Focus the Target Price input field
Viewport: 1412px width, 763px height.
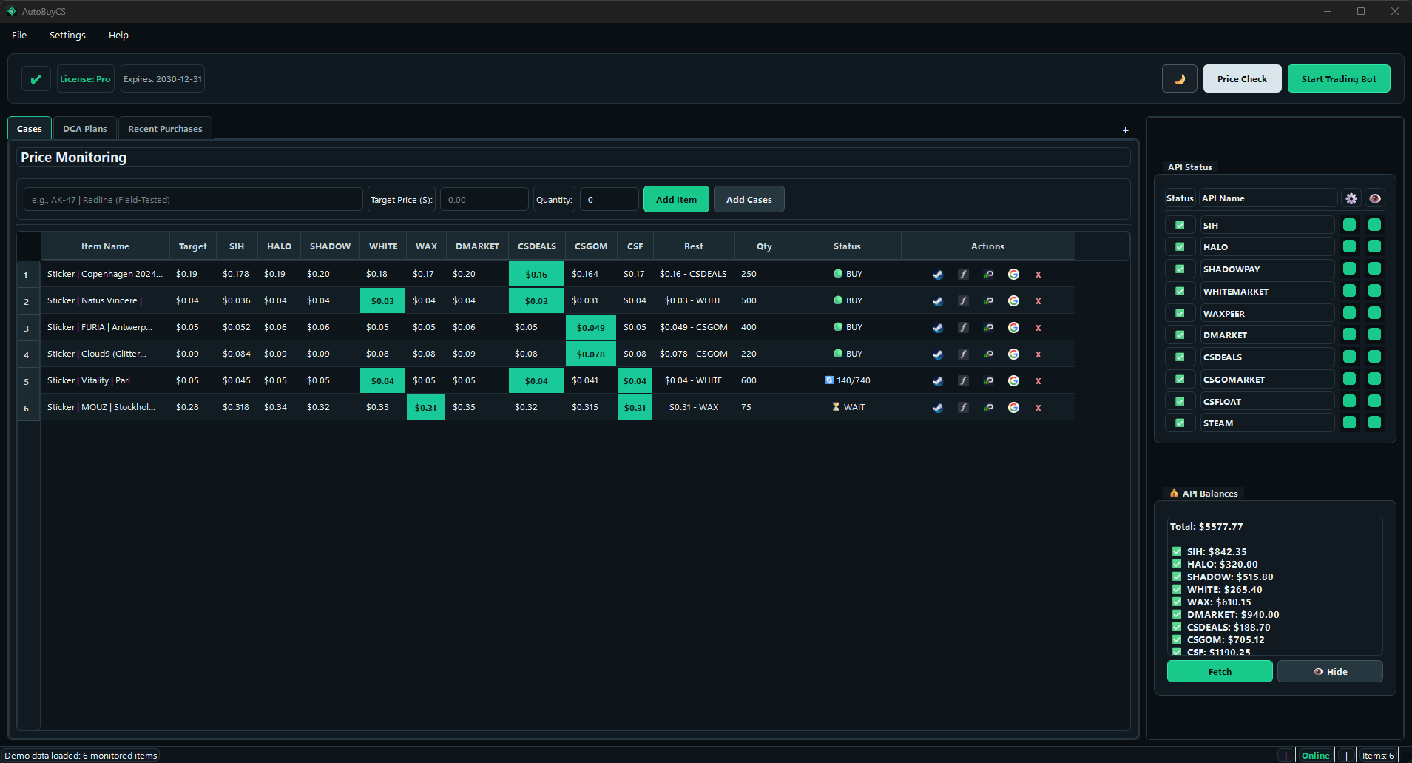point(484,199)
